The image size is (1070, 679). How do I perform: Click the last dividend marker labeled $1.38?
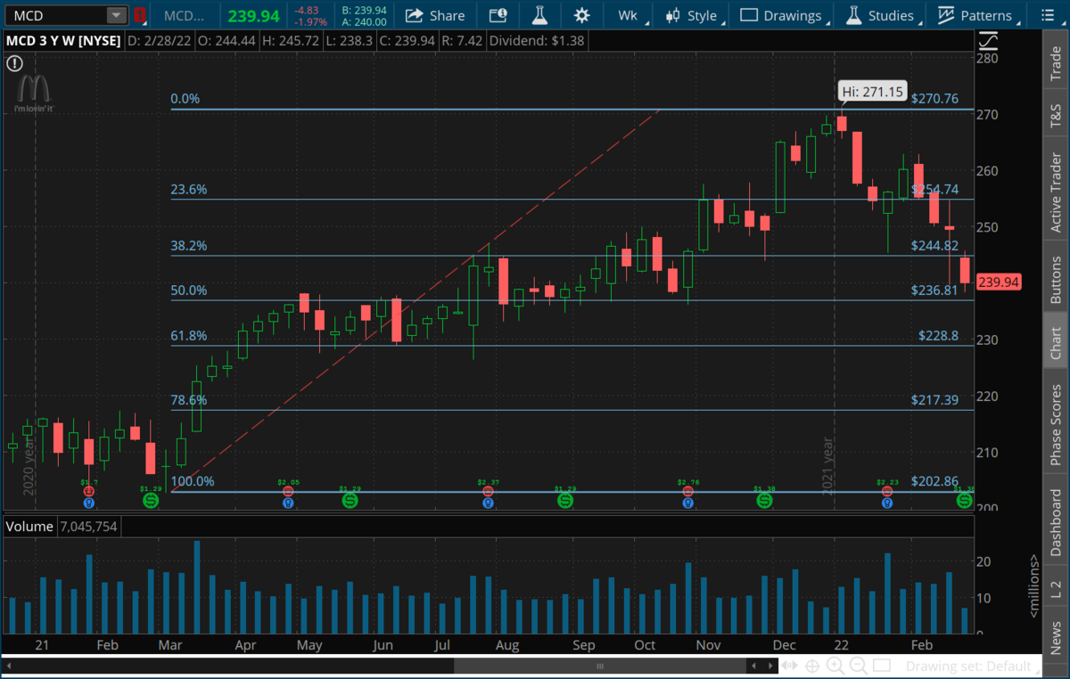pos(964,501)
